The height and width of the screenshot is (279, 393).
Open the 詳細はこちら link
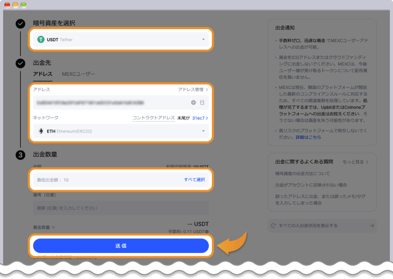pos(308,137)
